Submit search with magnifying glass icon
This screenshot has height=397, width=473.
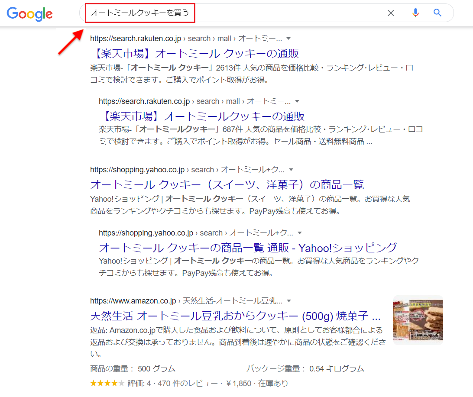click(x=437, y=13)
